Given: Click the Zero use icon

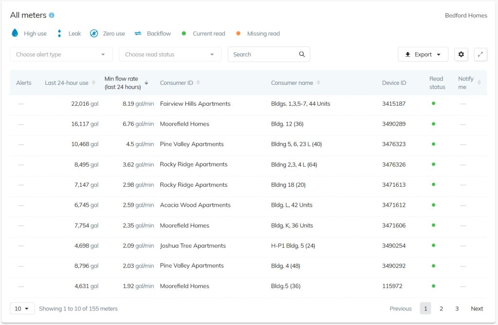Looking at the screenshot, I should pyautogui.click(x=94, y=33).
